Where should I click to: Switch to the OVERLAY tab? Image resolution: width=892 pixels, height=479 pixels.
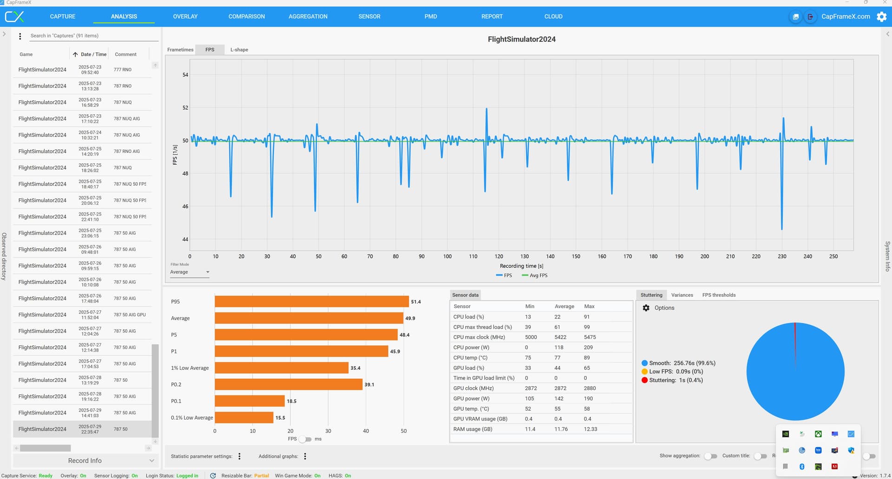click(185, 17)
